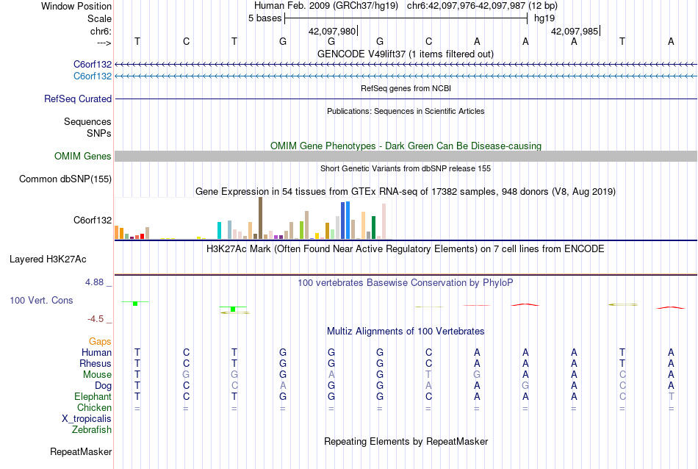Click the Gaps label
698x469 pixels.
[100, 341]
